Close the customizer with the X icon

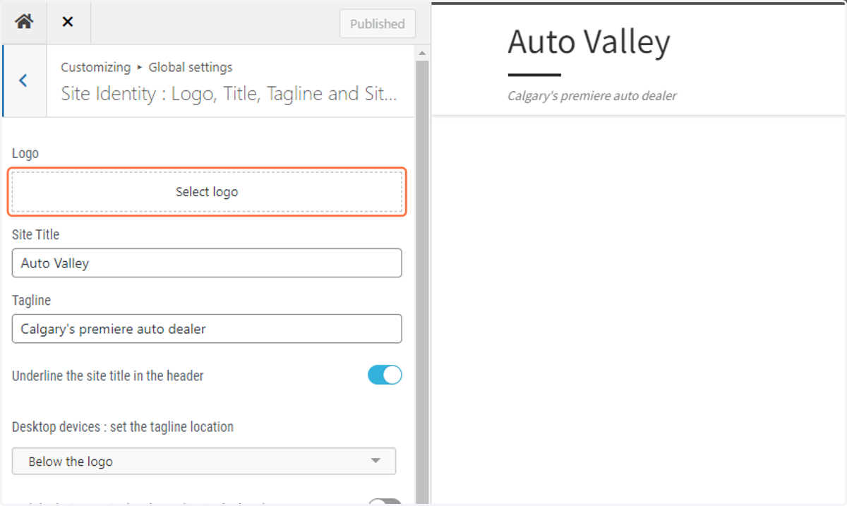68,22
